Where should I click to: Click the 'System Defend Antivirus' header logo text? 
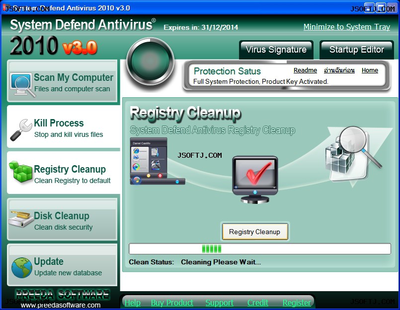pos(83,25)
